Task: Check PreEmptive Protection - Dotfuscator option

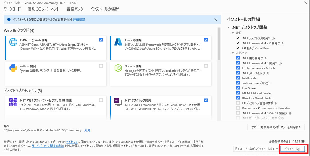Action: (238, 108)
